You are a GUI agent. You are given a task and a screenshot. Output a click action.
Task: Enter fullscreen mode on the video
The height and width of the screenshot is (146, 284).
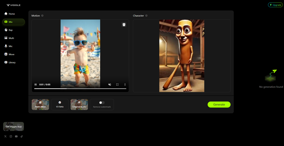coord(117,84)
